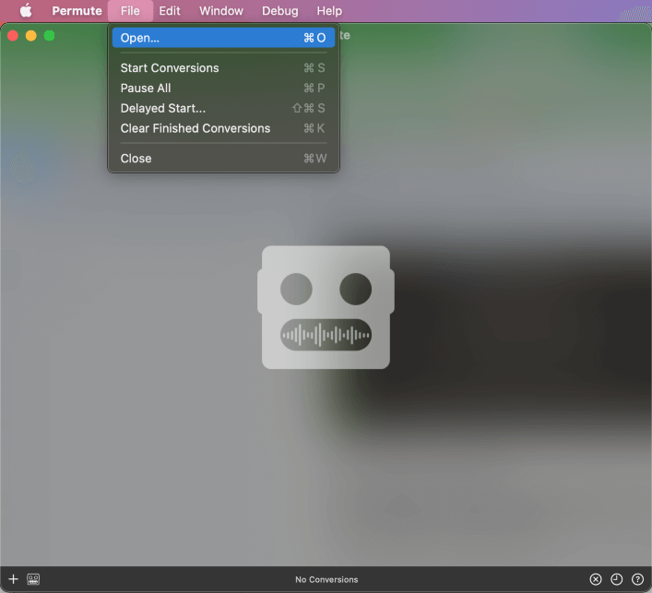Select Pause All in the menu

(x=223, y=89)
